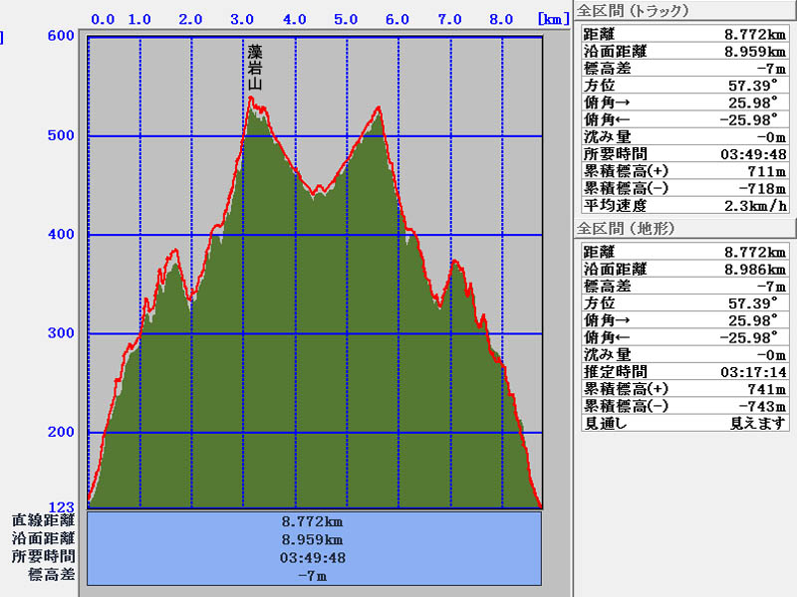
Task: Select the 見通し 見えます row
Action: pyautogui.click(x=683, y=423)
